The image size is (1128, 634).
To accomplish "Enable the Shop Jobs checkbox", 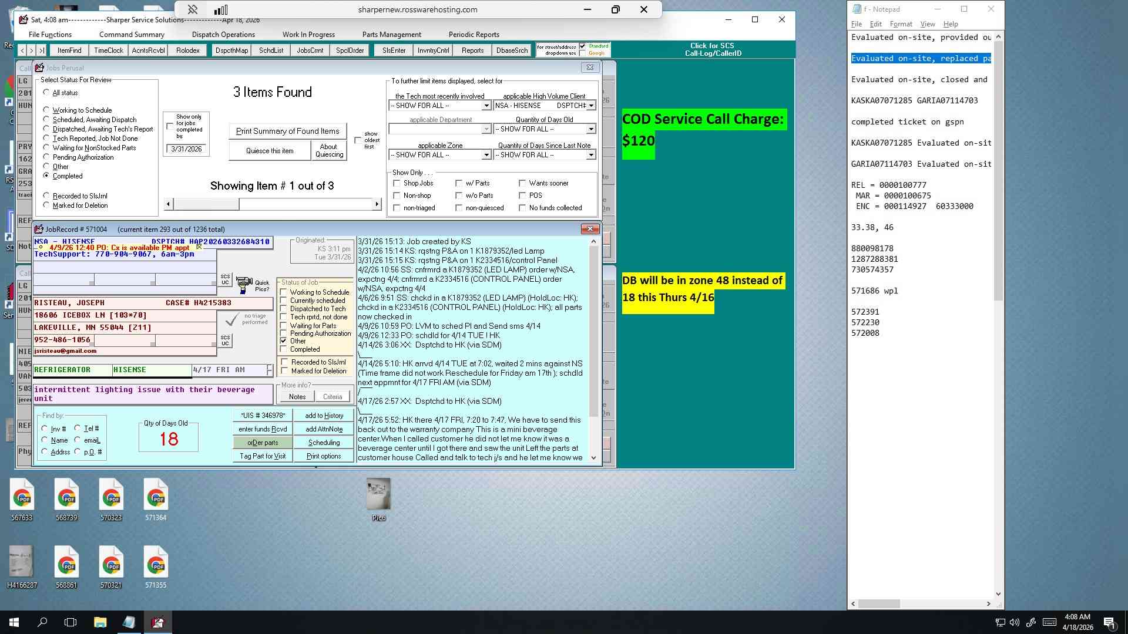I will tap(397, 183).
